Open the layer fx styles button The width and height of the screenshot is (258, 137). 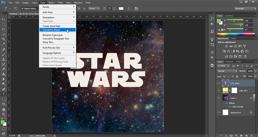coord(226,136)
